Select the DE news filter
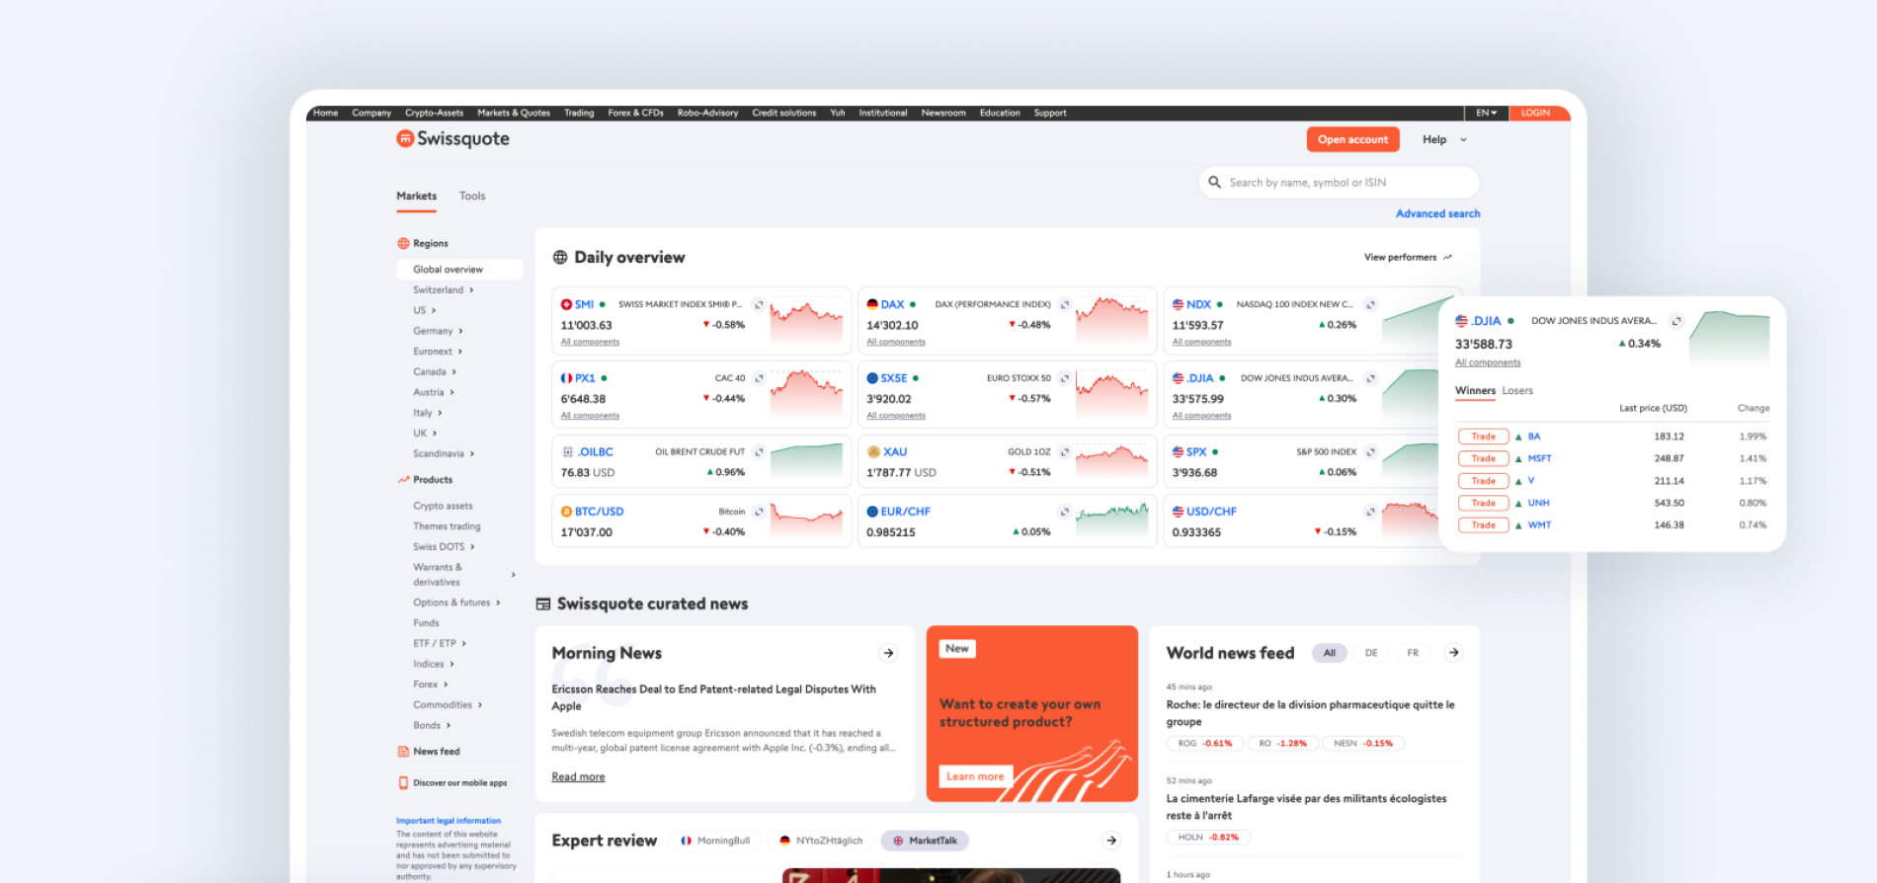The image size is (1877, 883). pos(1371,653)
